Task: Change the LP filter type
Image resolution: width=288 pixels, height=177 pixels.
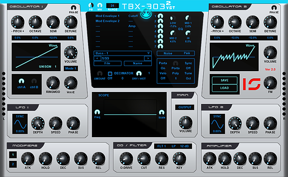Action: [x=174, y=146]
